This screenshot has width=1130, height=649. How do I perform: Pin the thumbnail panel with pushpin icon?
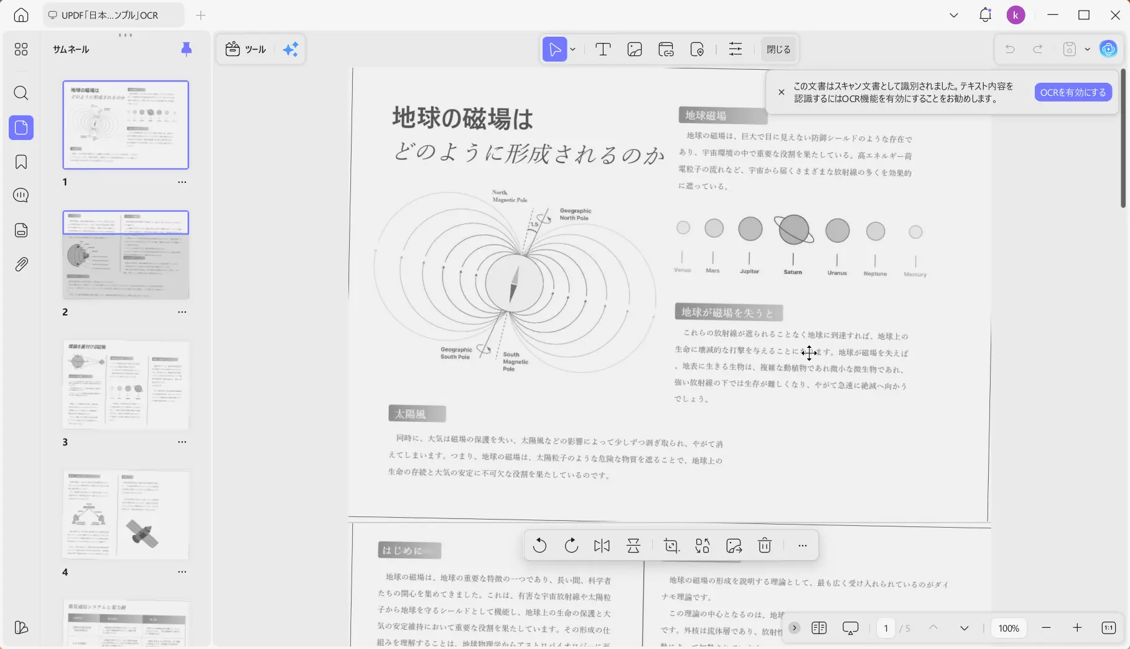[x=186, y=49]
